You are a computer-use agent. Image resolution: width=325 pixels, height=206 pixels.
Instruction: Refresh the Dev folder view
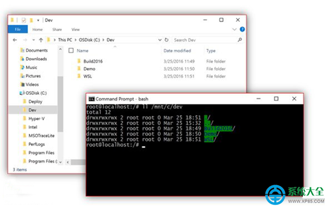(x=166, y=40)
